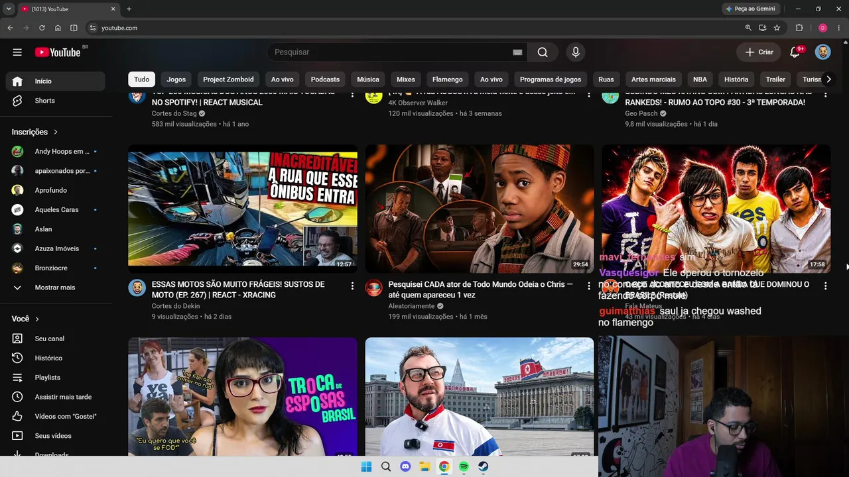
Task: Open the Cortes do Dekin channel avatar
Action: [x=137, y=288]
